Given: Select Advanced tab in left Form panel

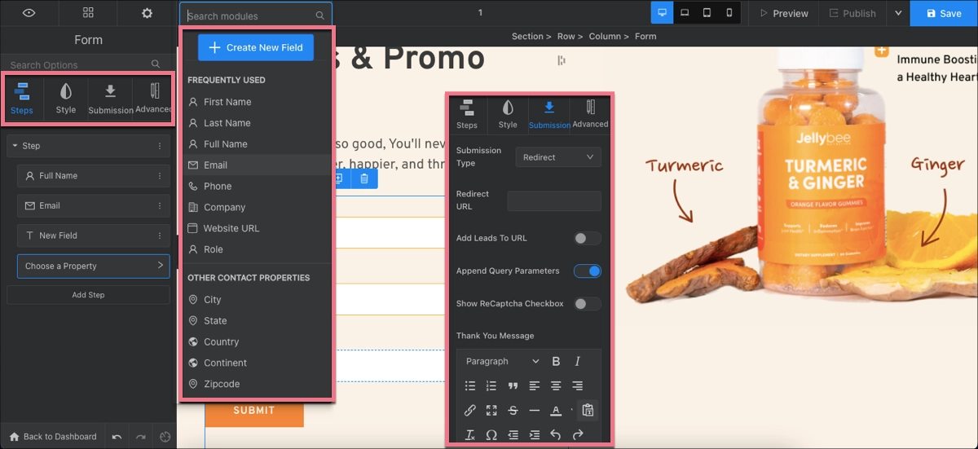Looking at the screenshot, I should (x=154, y=99).
